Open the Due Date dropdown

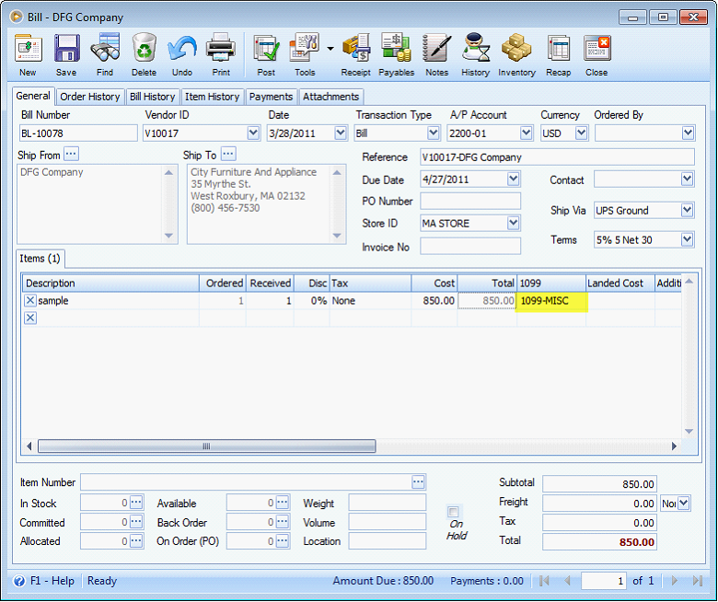[x=514, y=179]
